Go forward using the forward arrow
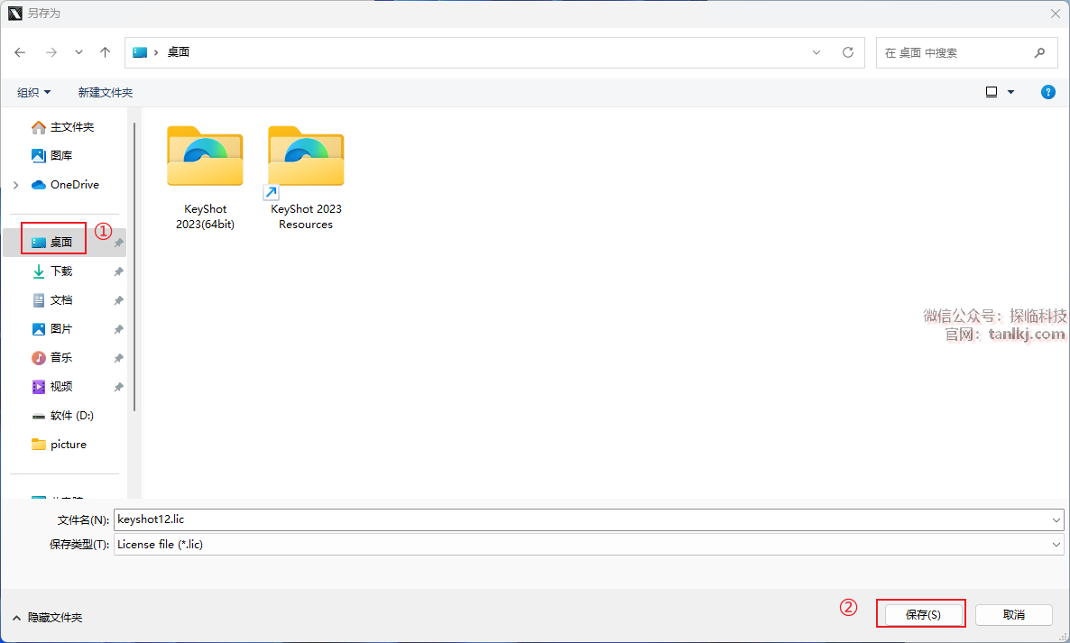The width and height of the screenshot is (1070, 643). (x=51, y=52)
